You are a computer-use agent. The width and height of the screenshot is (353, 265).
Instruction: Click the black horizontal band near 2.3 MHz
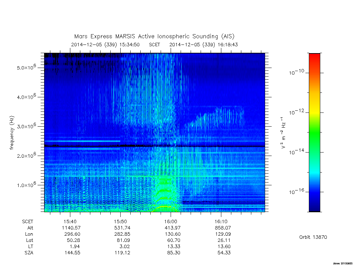[154, 146]
